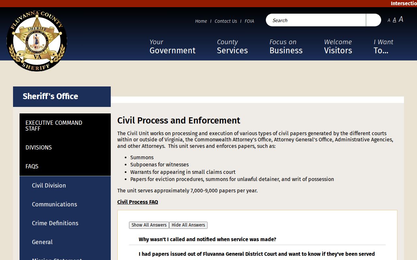
Task: Open the Home link
Action: (x=201, y=21)
